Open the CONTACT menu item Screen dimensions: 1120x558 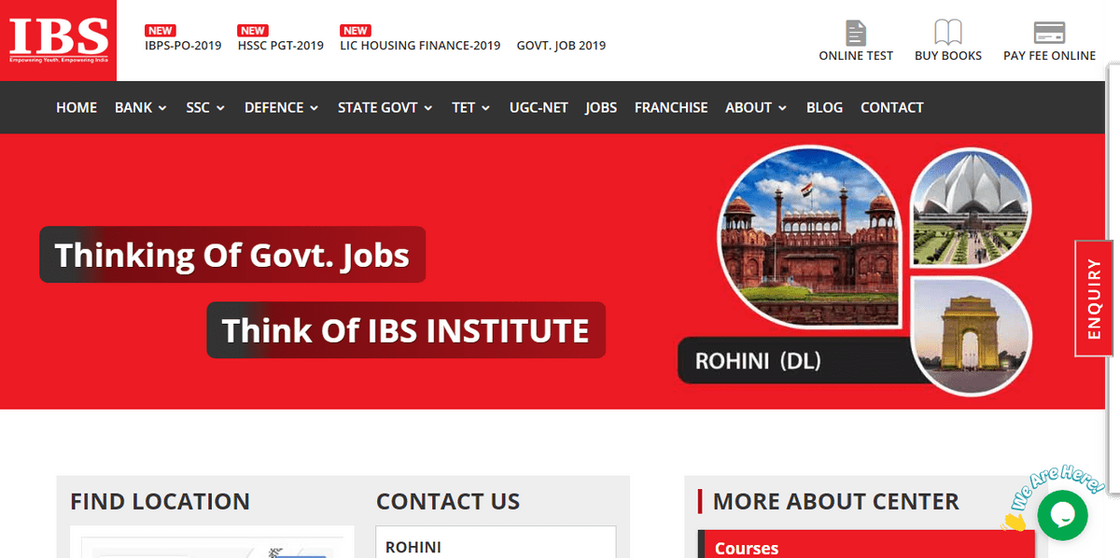coord(892,107)
